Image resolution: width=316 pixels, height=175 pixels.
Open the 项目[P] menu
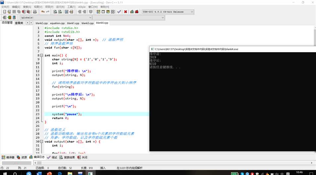click(x=49, y=7)
